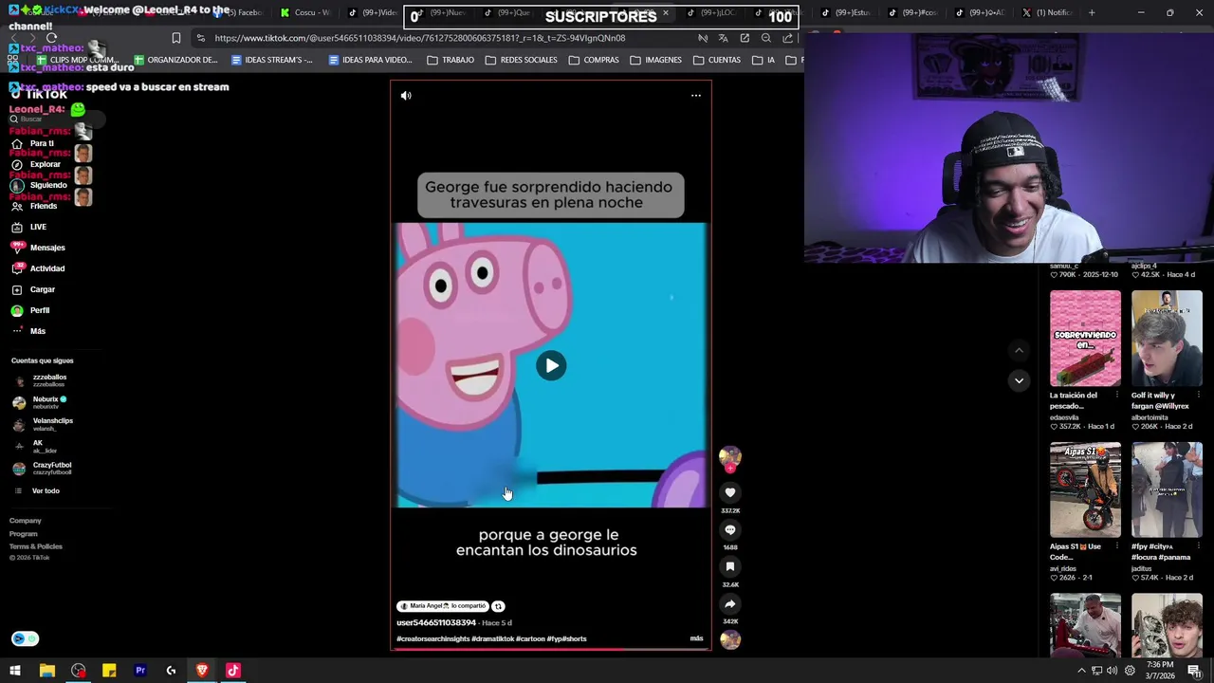
Task: Open File Explorer from the taskbar
Action: 46,671
